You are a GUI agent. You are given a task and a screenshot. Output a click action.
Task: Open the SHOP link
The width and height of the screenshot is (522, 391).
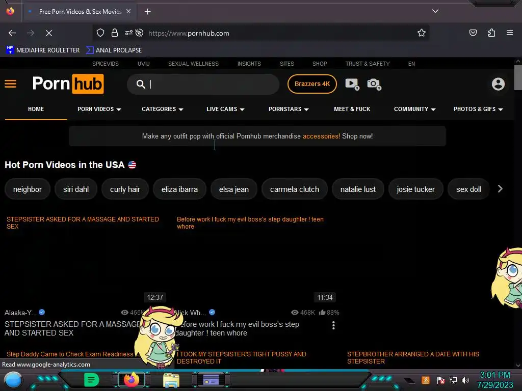coord(320,64)
